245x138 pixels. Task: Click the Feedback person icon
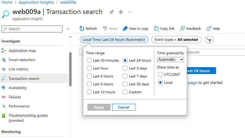point(182,28)
